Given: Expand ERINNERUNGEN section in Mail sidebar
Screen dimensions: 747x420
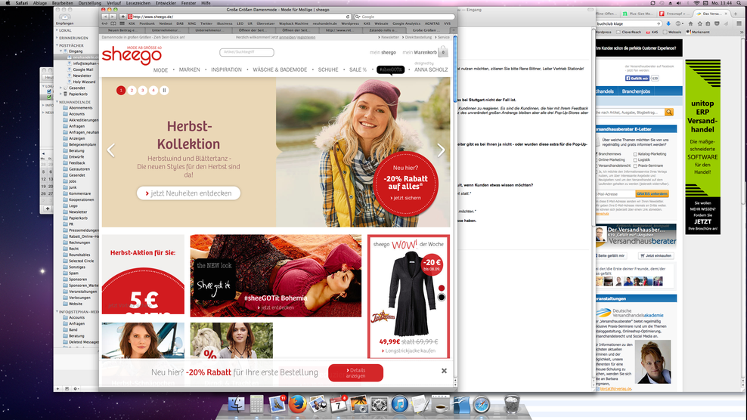Looking at the screenshot, I should (x=57, y=38).
